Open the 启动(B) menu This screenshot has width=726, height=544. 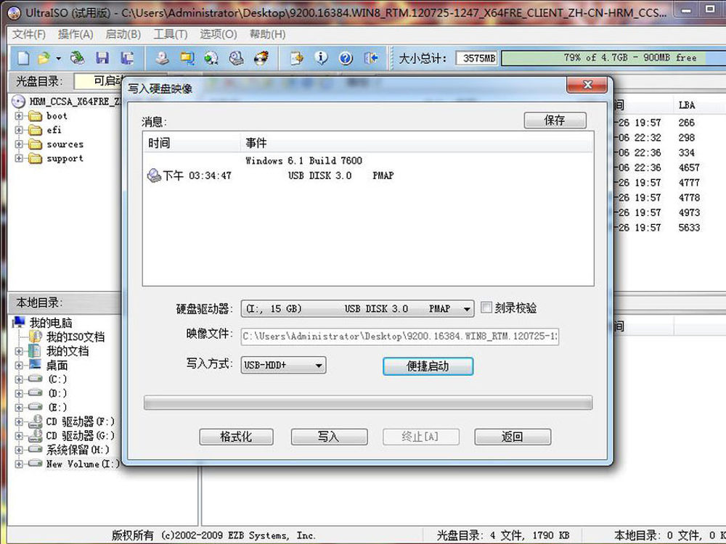tap(123, 34)
